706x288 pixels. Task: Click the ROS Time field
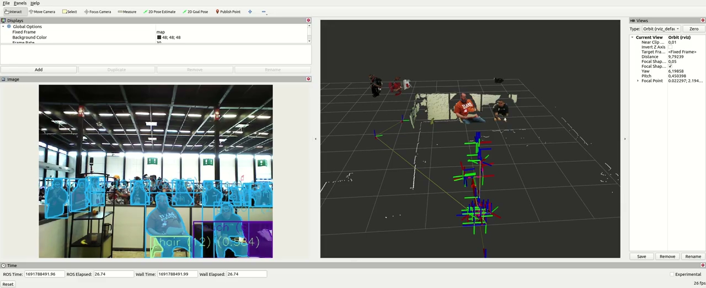point(44,274)
